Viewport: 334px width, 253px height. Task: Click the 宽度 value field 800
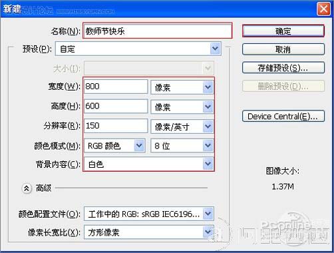pos(116,87)
